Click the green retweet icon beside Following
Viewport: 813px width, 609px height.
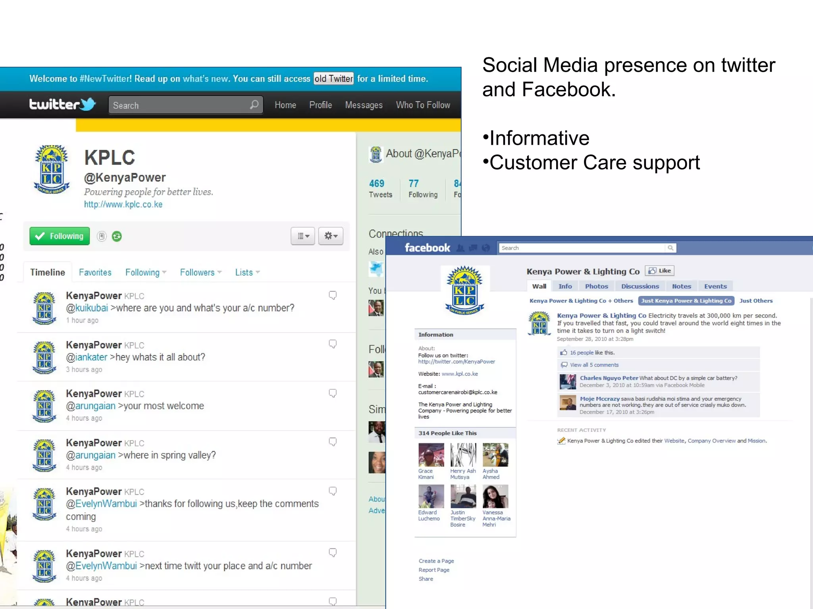click(117, 236)
